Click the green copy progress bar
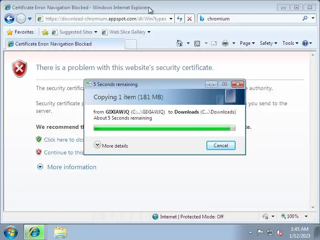This screenshot has width=320, height=240. (164, 128)
